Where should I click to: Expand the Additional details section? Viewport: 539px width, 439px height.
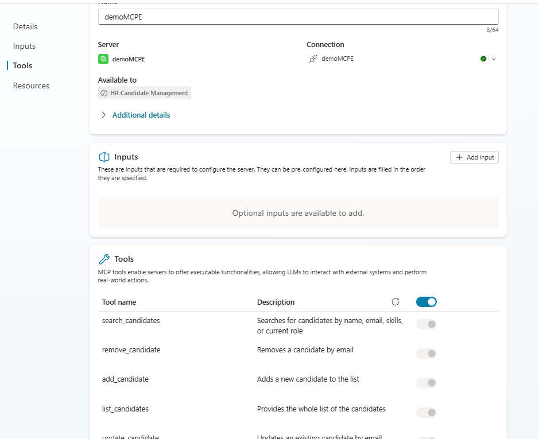pos(104,115)
